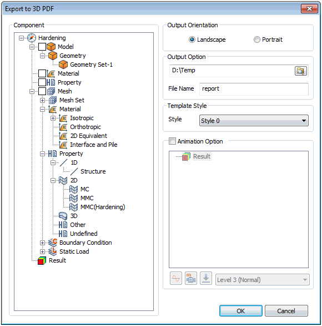Viewport: 322px width, 326px height.
Task: Check the top-level Material checkbox
Action: click(42, 73)
